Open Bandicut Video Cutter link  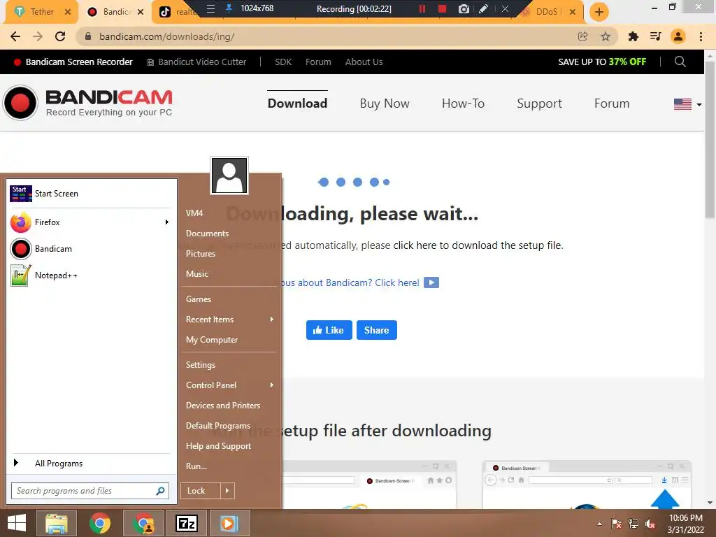(x=196, y=62)
